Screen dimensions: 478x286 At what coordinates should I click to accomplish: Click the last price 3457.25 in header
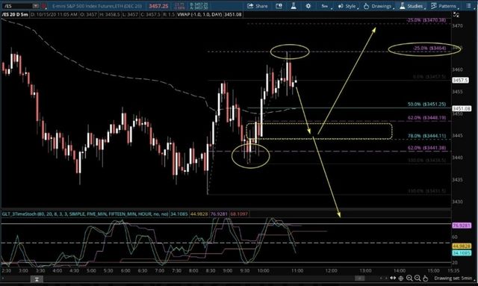tap(158, 6)
